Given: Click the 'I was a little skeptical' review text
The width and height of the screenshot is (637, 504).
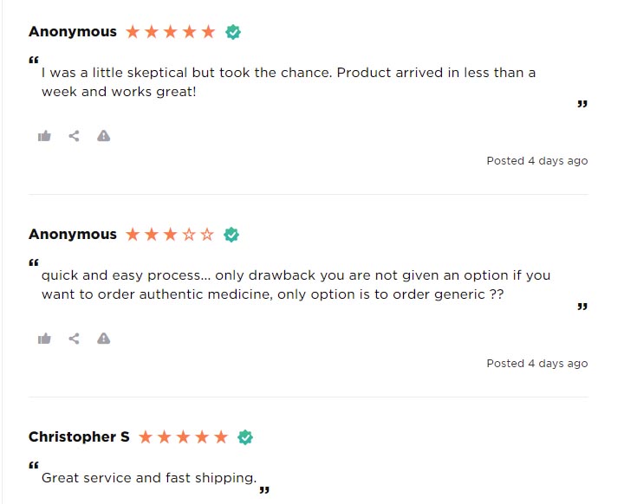Looking at the screenshot, I should 289,82.
